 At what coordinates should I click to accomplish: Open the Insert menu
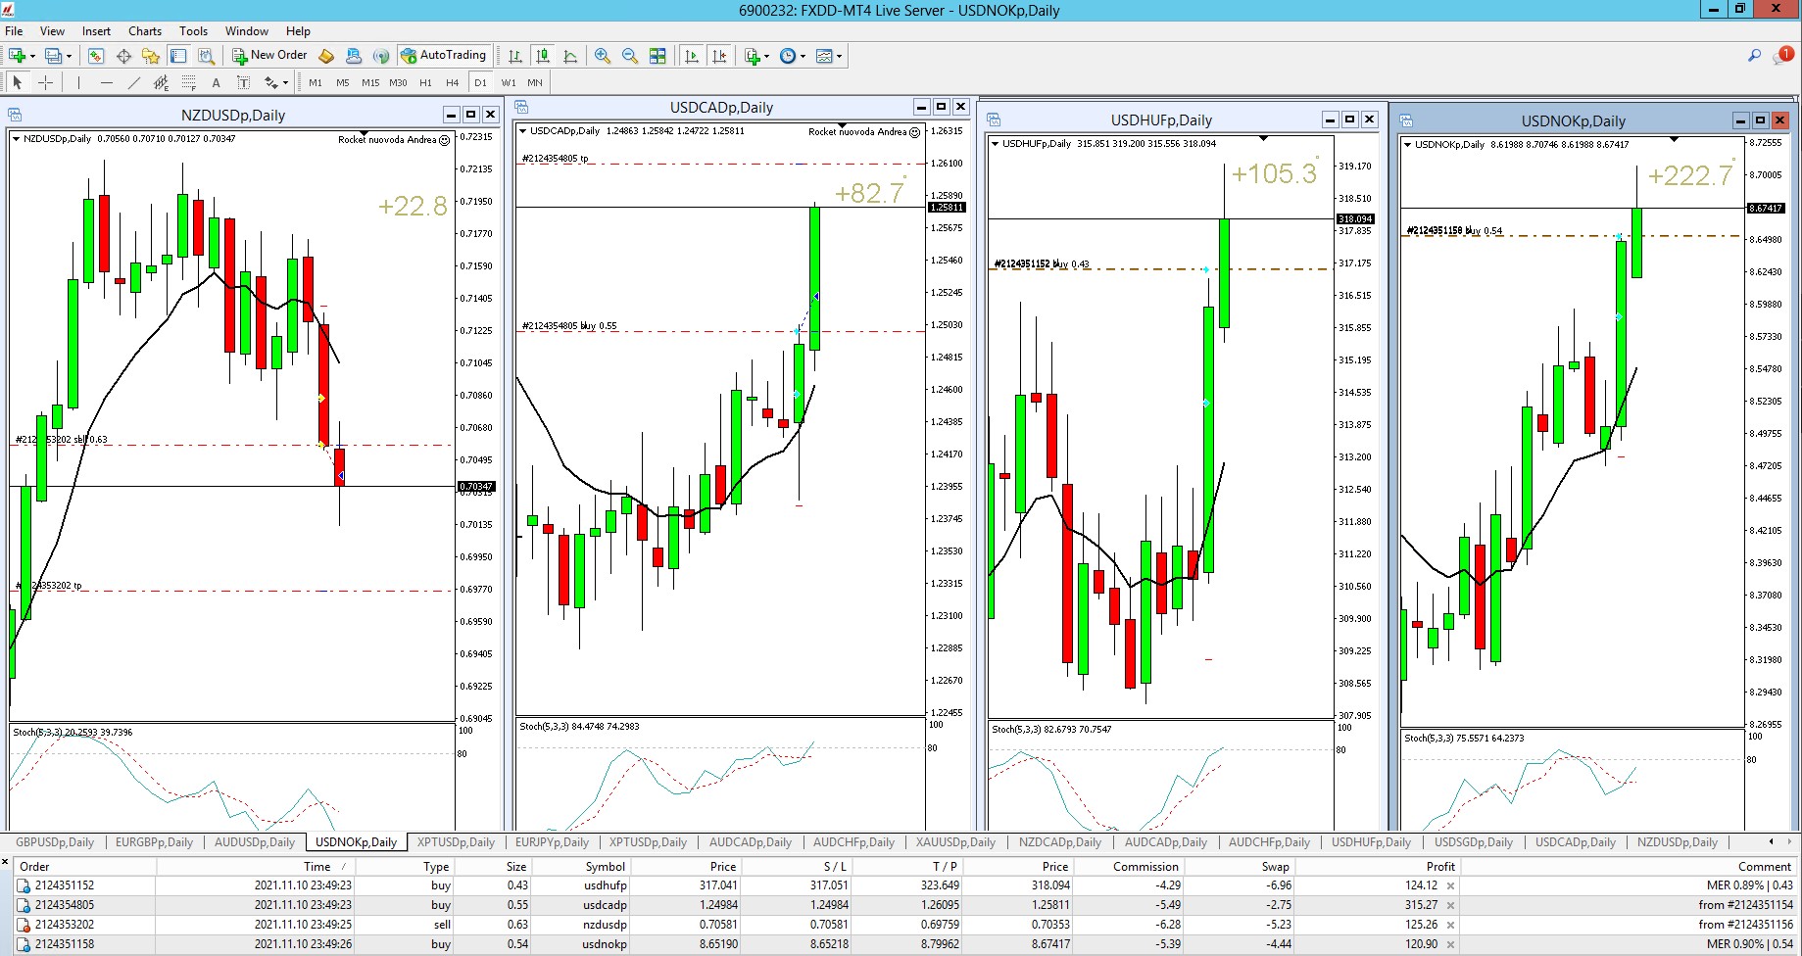click(96, 31)
